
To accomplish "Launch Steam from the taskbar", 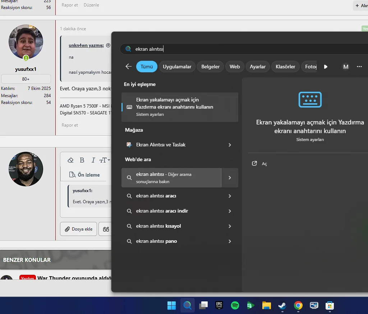I will [282, 306].
